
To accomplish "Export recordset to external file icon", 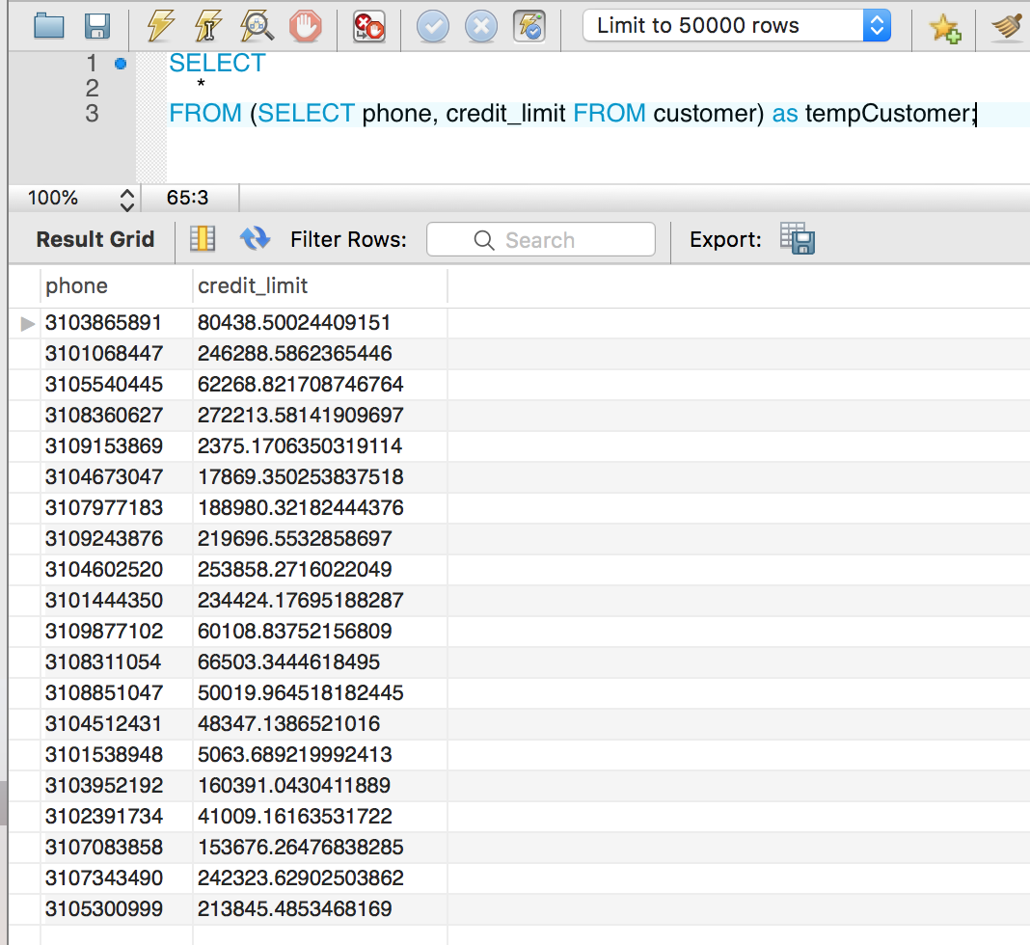I will point(798,238).
